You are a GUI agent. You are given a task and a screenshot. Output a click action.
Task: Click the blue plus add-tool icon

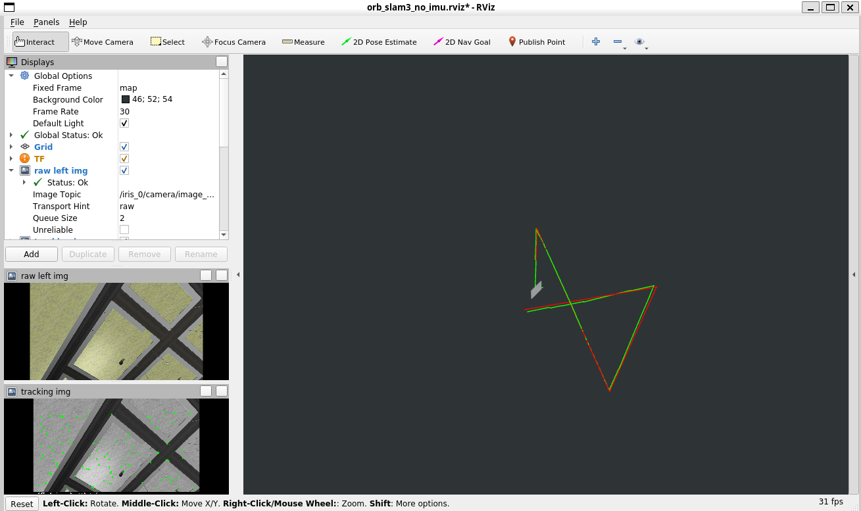click(x=596, y=41)
